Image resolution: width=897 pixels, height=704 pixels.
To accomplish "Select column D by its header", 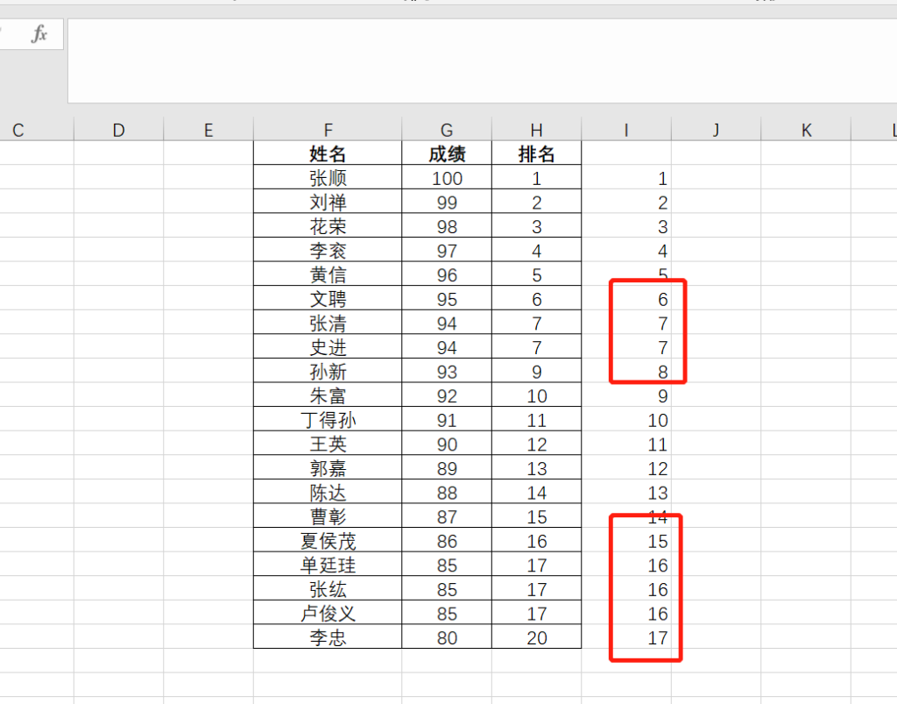I will pyautogui.click(x=119, y=130).
